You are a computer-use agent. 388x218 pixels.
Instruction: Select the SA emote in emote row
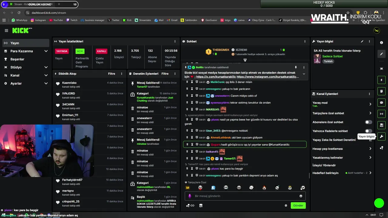tap(188, 188)
